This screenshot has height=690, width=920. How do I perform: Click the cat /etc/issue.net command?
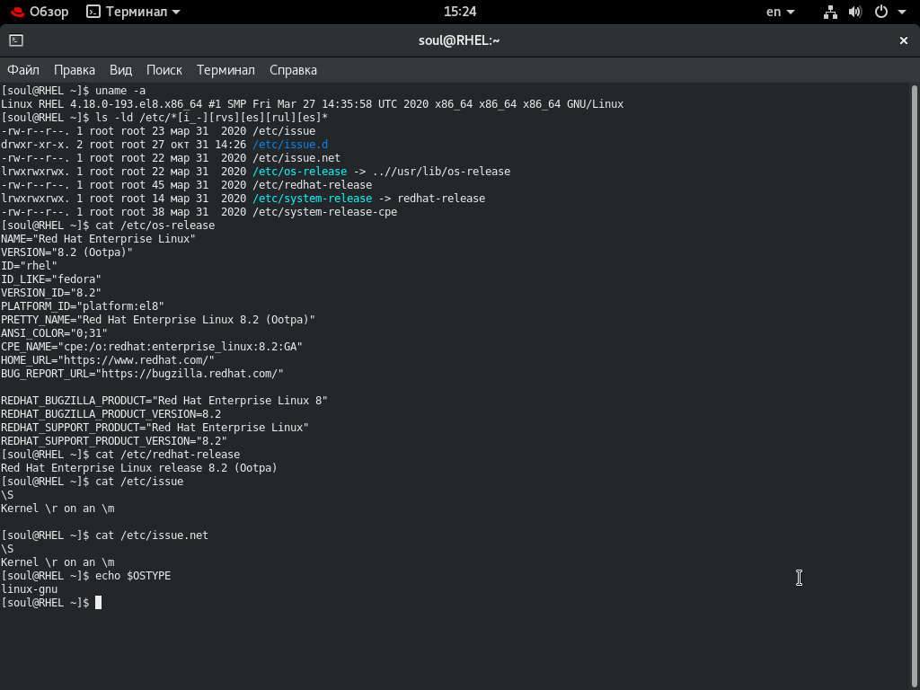tap(152, 535)
